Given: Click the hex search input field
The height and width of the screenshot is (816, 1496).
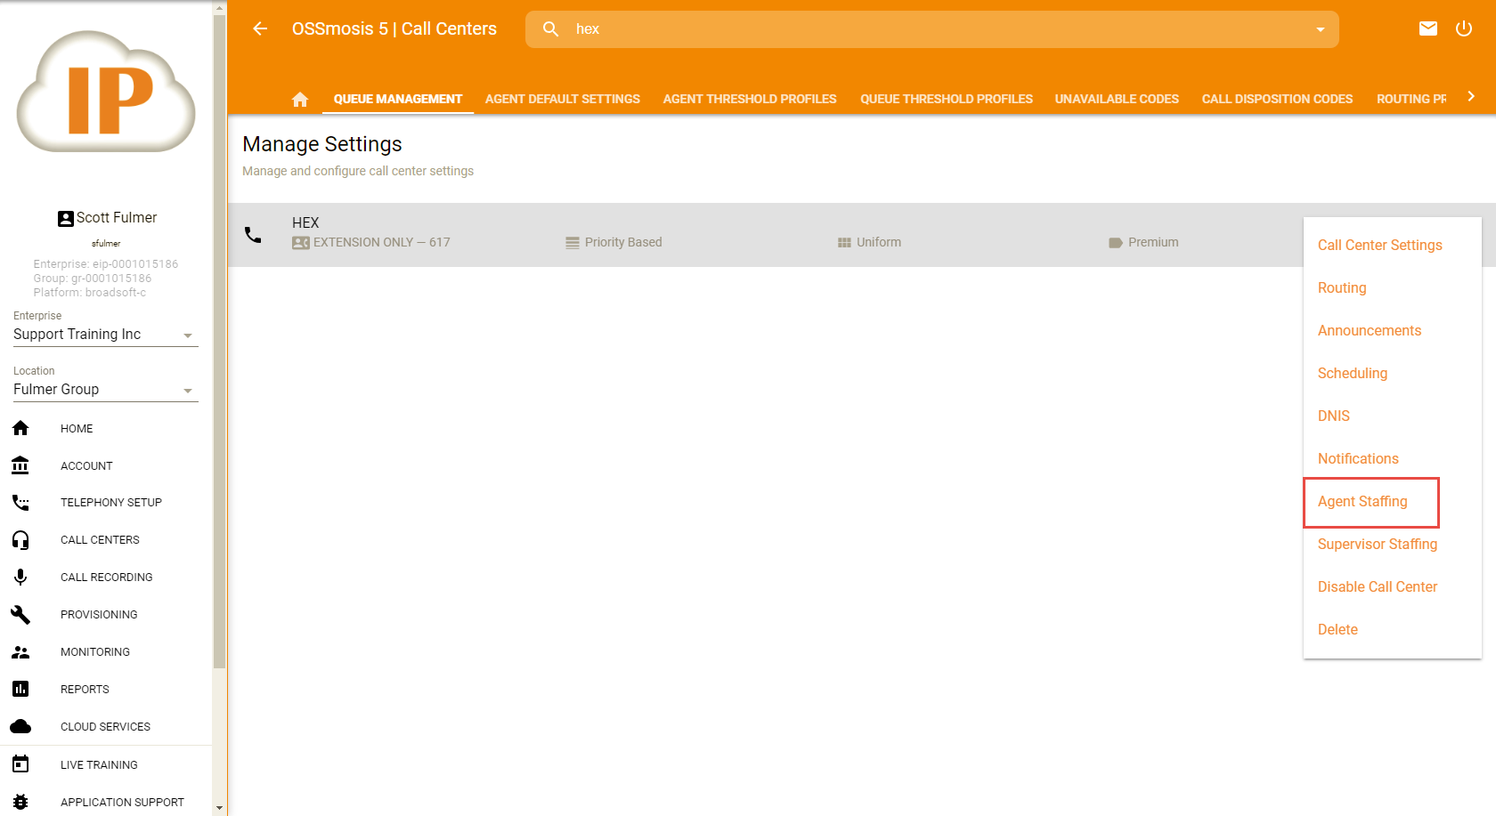Looking at the screenshot, I should tap(935, 29).
